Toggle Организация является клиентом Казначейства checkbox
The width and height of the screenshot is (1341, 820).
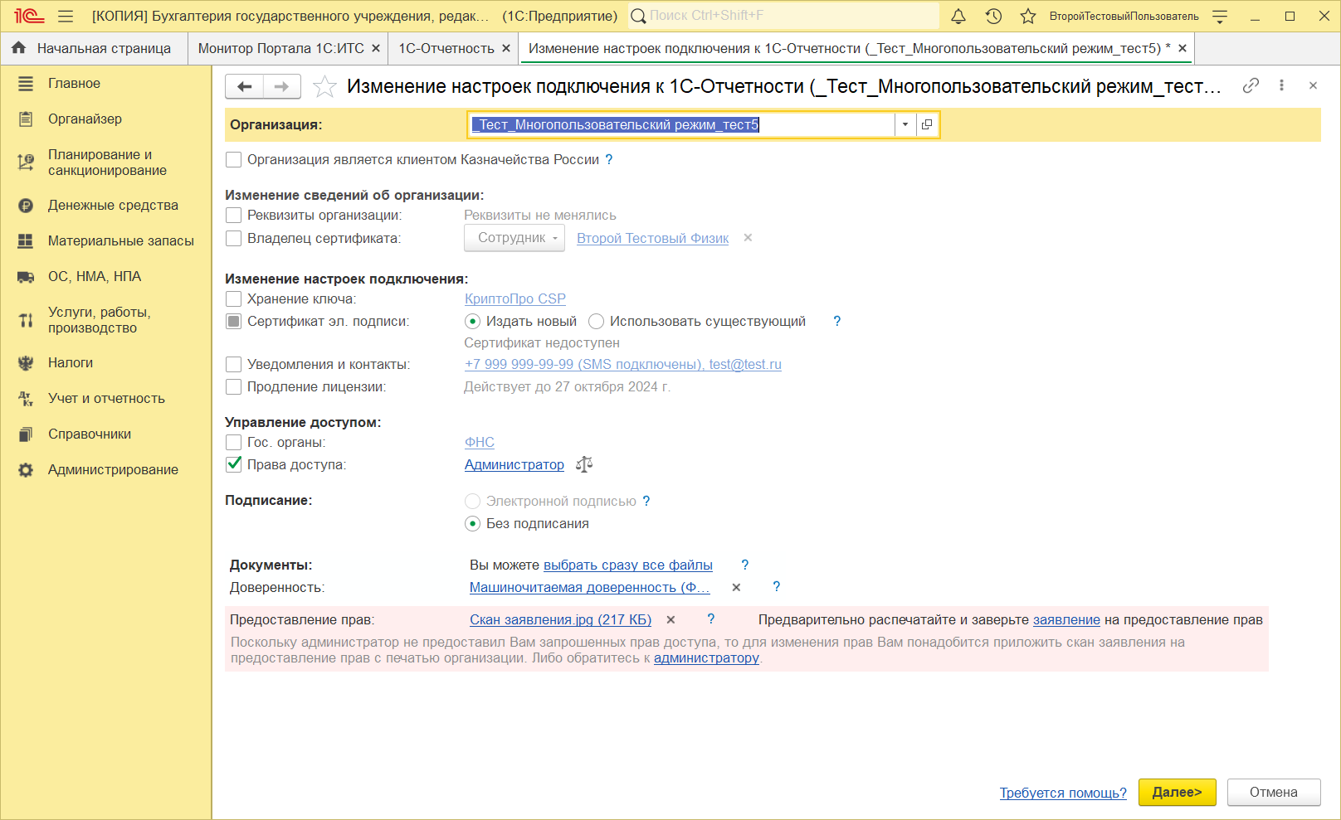(234, 159)
